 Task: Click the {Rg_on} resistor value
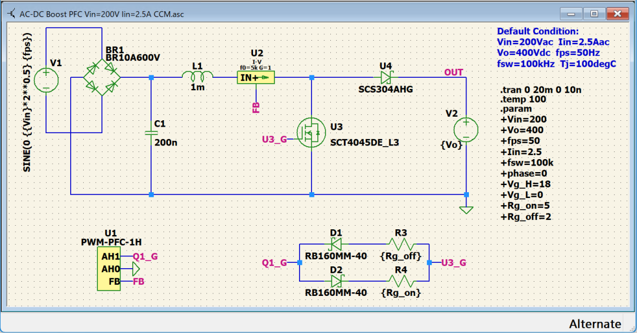[401, 293]
